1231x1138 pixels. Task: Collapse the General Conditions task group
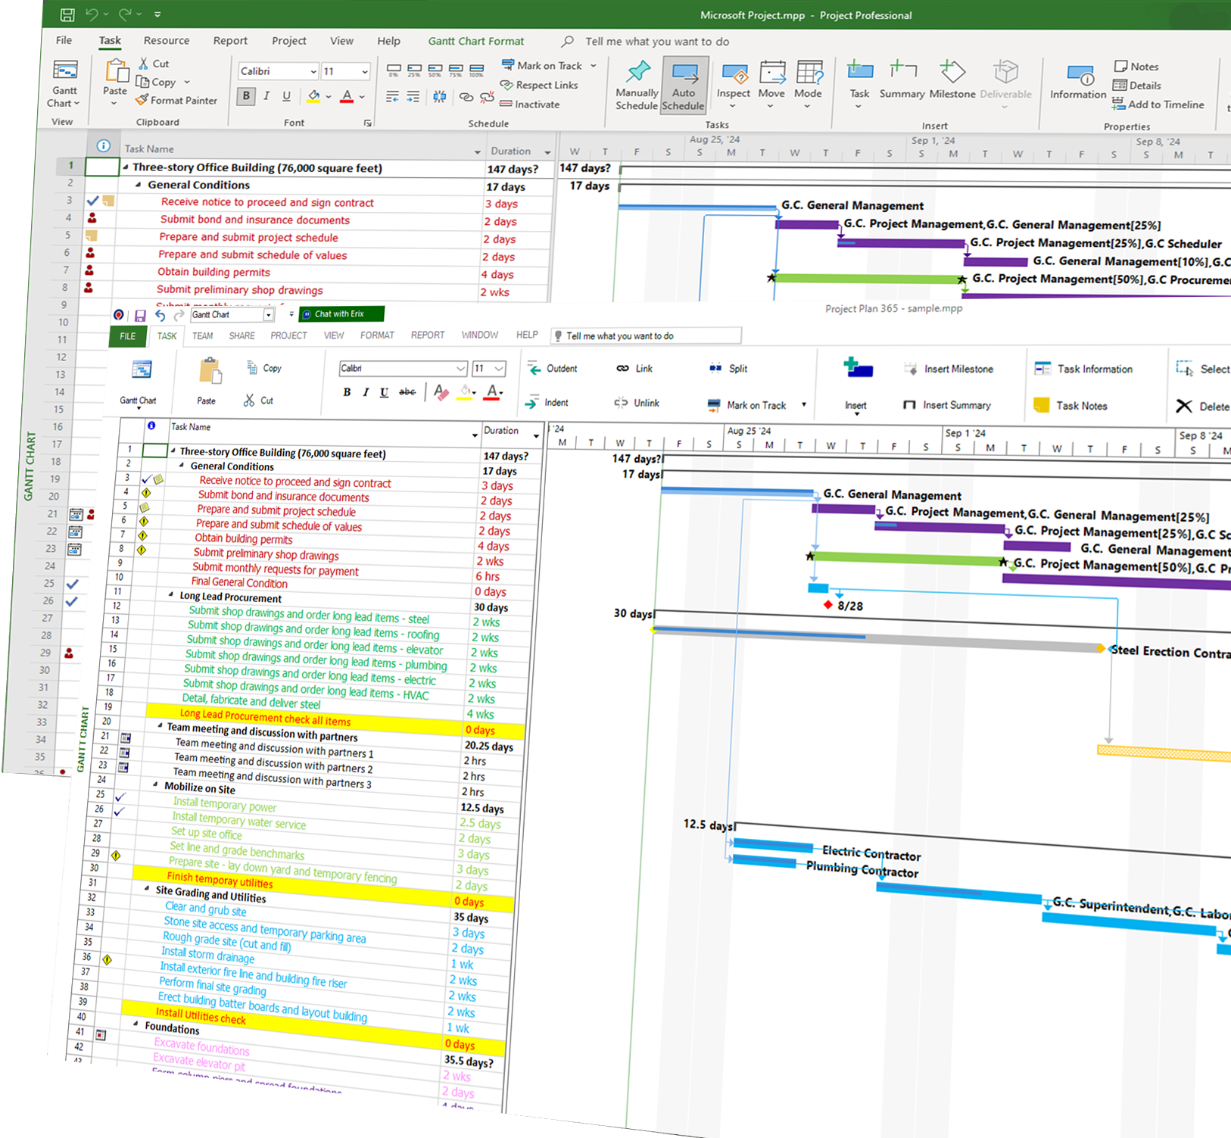coord(138,185)
